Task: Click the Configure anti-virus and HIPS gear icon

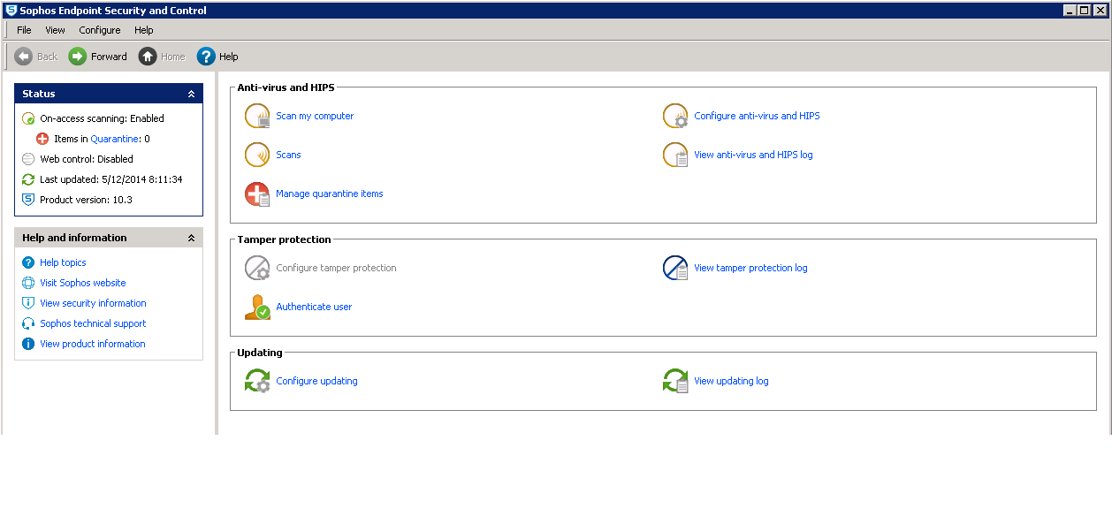Action: [x=675, y=115]
